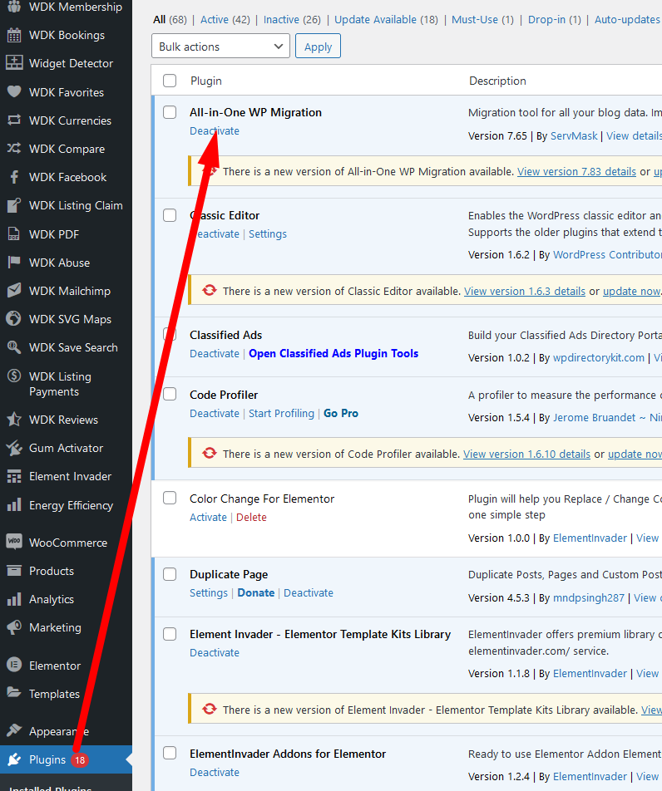The width and height of the screenshot is (662, 791).
Task: Click the Element Invader sidebar icon
Action: click(x=14, y=476)
